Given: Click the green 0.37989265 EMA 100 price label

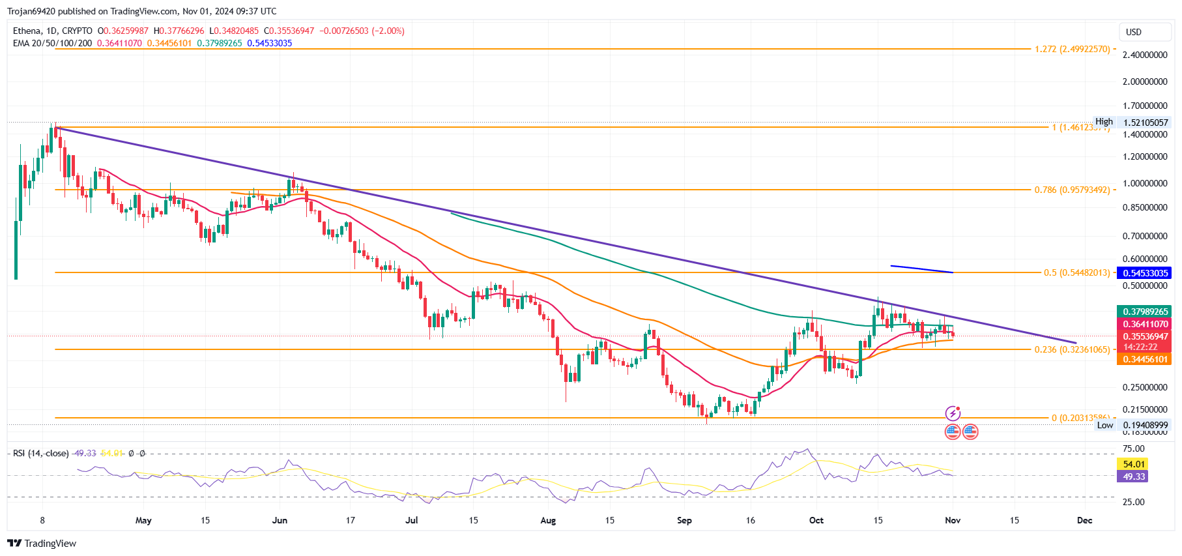Looking at the screenshot, I should point(1145,312).
